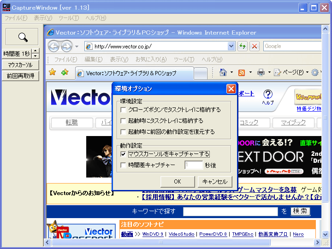332x249 pixels.
Task: Open the recent pages dropdown beside navigation arrows
Action: coord(77,47)
